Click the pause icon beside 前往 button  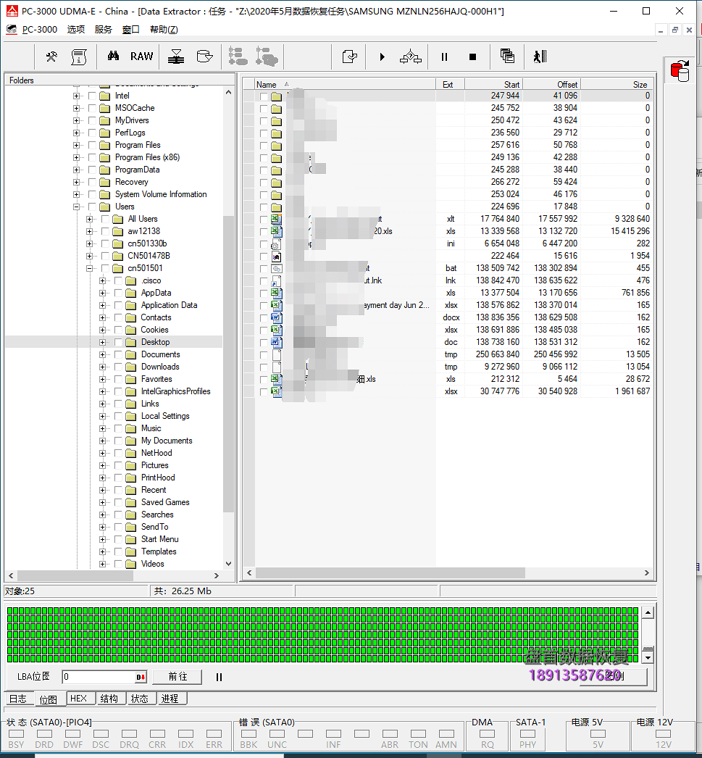click(219, 678)
